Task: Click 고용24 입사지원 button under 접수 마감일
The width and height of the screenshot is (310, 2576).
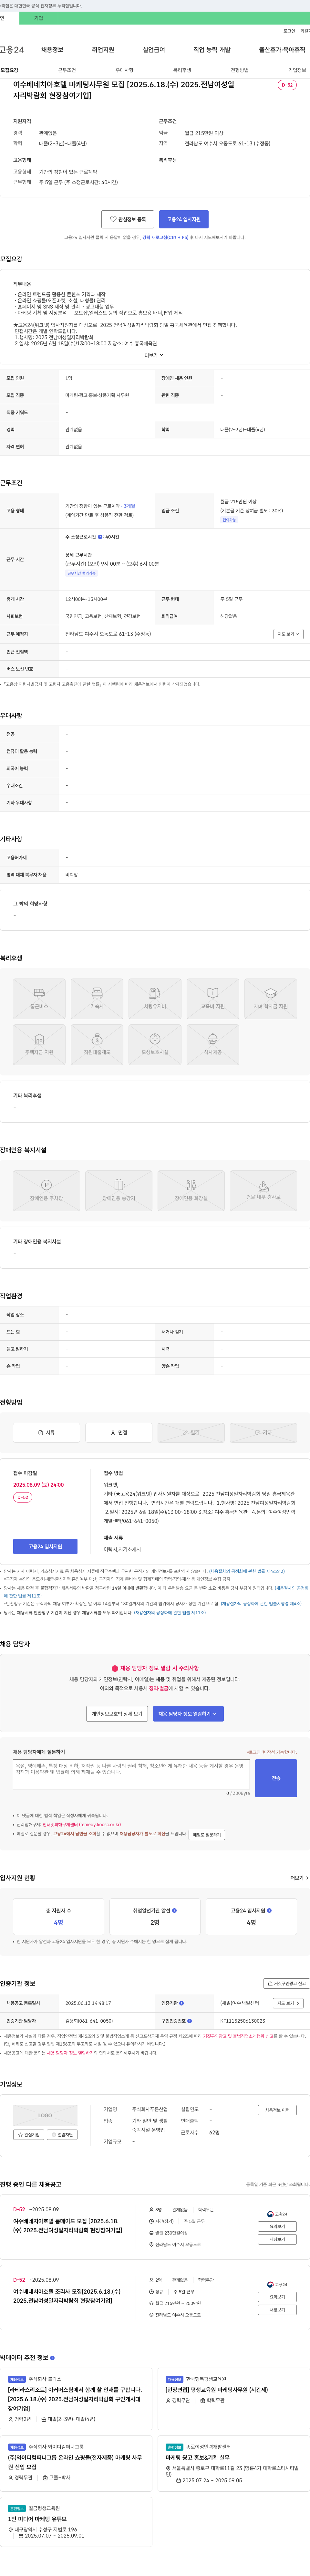Action: [x=45, y=1546]
